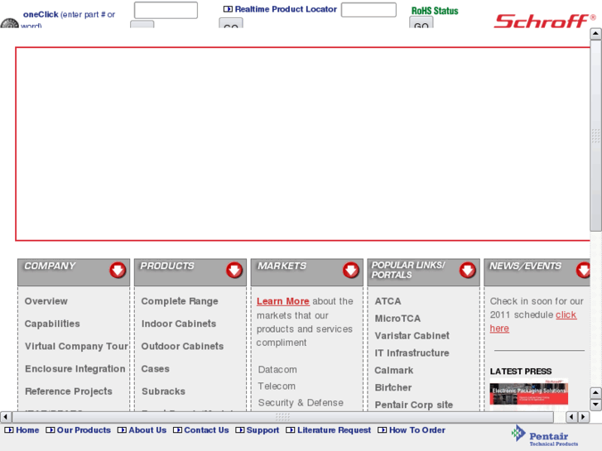Viewport: 602px width, 451px height.
Task: Open the Capabilities link
Action: point(52,324)
